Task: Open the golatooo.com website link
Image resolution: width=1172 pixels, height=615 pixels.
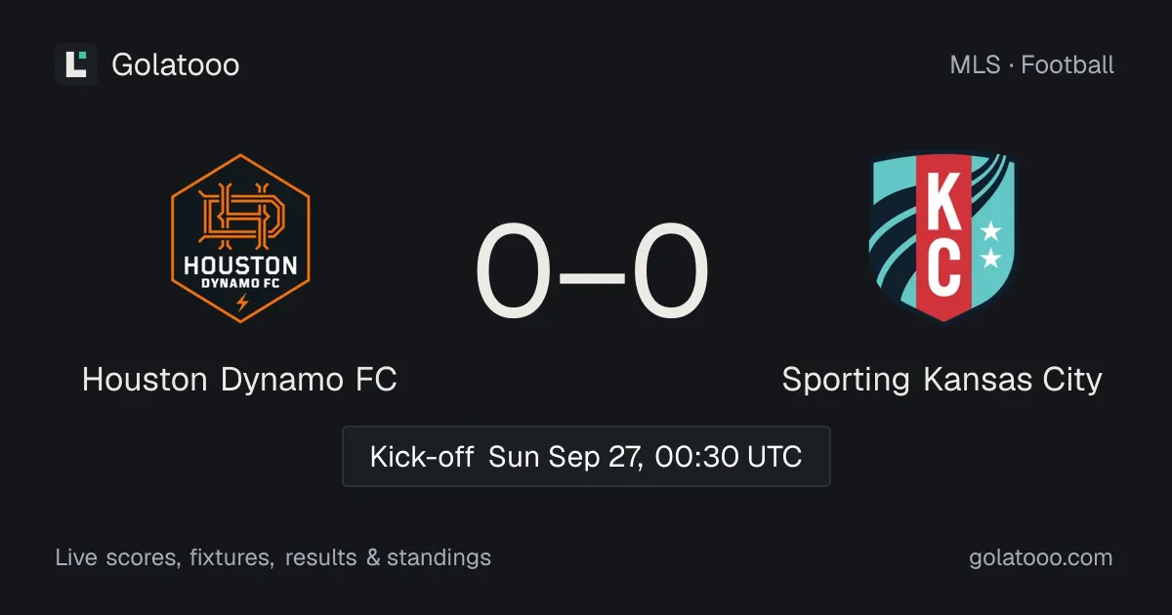Action: click(1041, 557)
